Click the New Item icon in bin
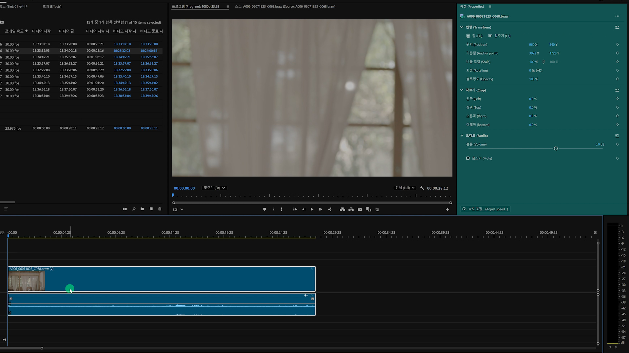Screen dimensions: 629x353 [151, 209]
